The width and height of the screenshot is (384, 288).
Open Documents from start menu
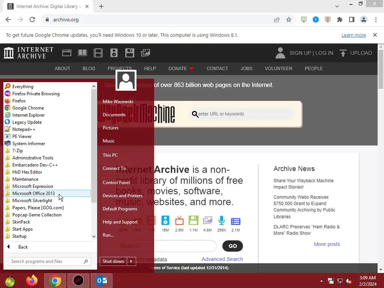[114, 115]
